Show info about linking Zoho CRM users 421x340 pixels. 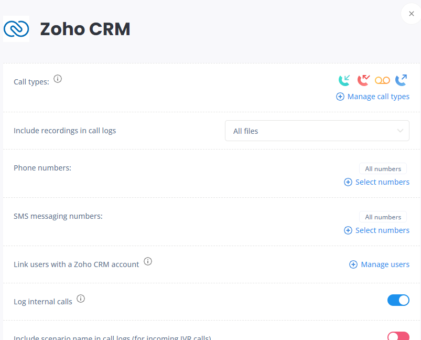(x=148, y=261)
